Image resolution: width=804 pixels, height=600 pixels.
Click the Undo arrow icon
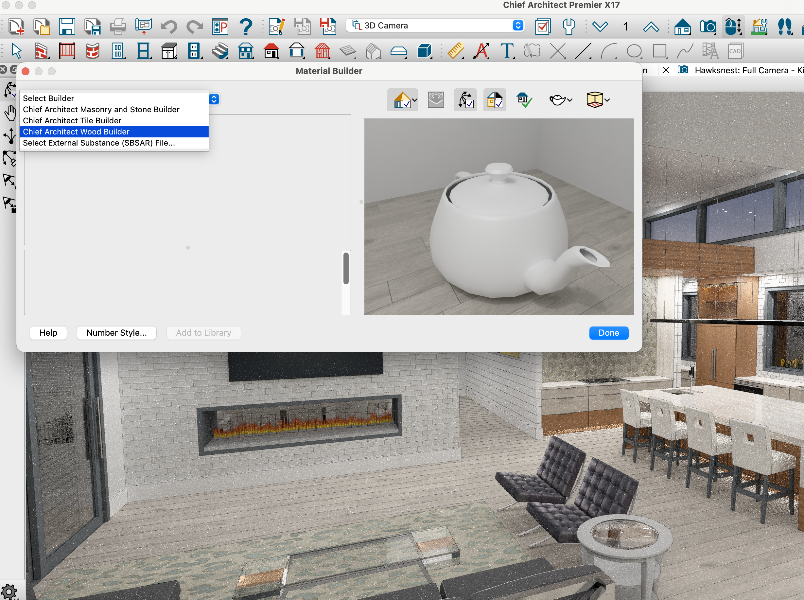point(169,26)
